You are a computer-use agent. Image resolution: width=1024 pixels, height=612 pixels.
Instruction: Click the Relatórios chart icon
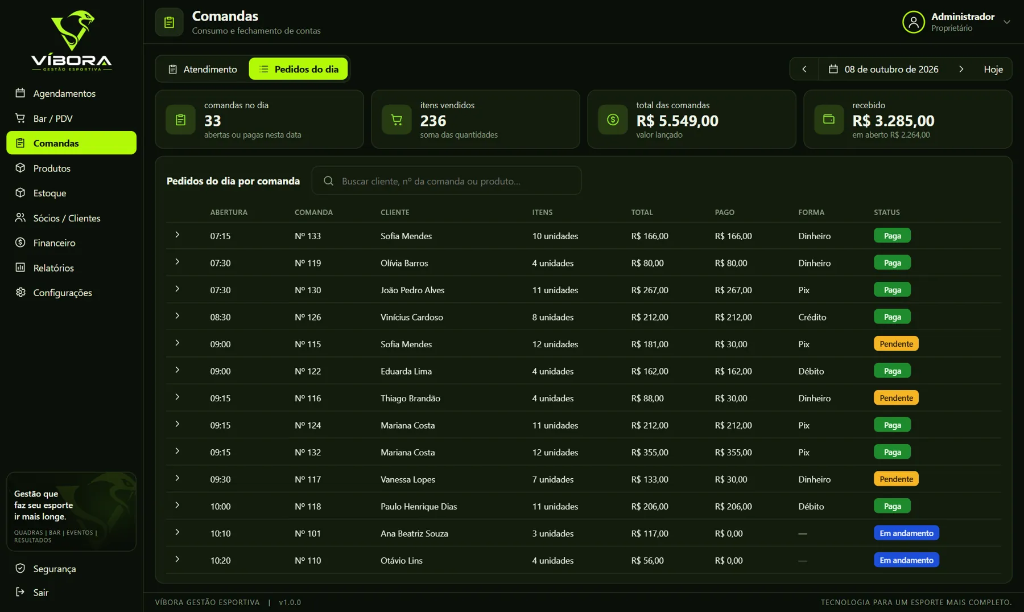20,268
